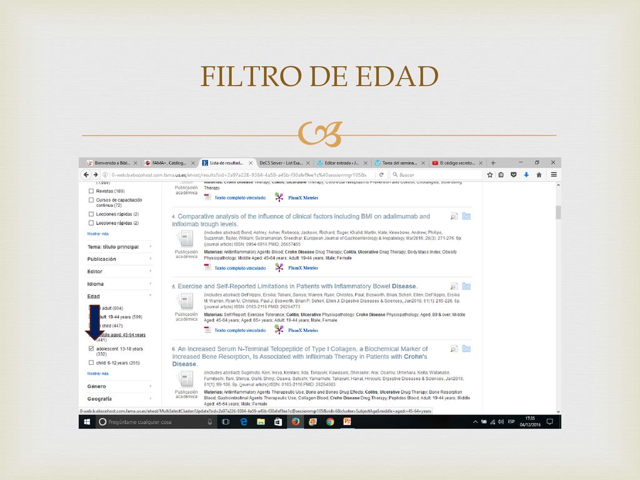Check the second Lecciones rápidas (2) box
Screen dimensions: 640x480
click(x=91, y=223)
